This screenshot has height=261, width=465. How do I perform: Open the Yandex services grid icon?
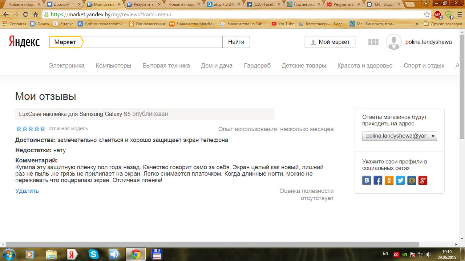tap(373, 42)
